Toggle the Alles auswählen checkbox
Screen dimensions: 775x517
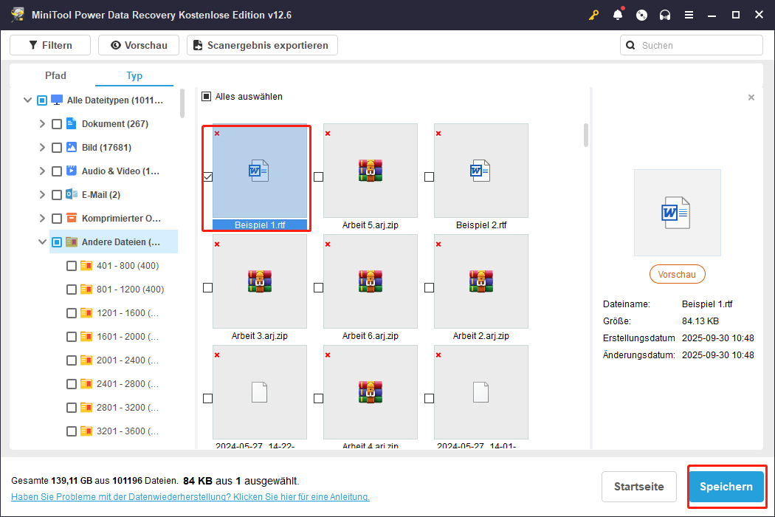pos(206,97)
